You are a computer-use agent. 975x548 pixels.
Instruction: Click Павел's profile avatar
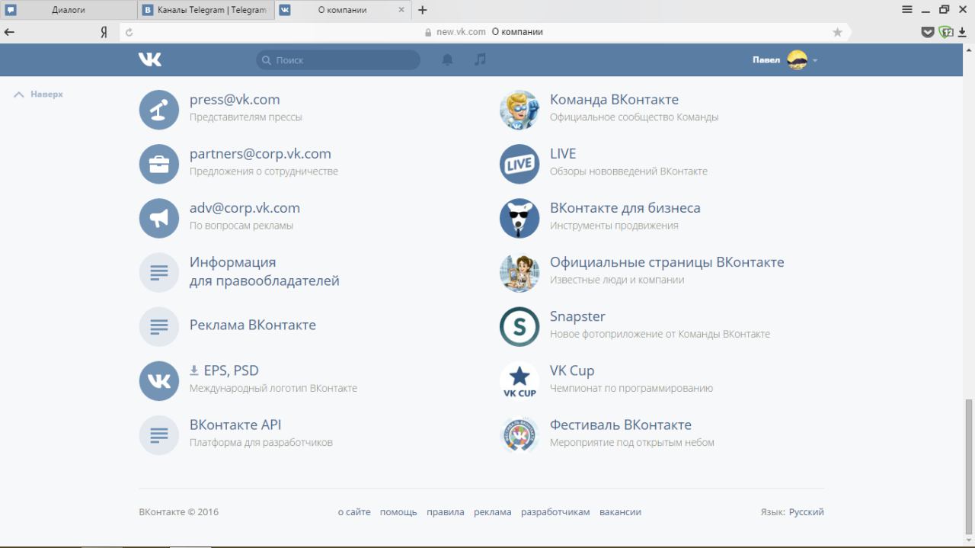(797, 60)
